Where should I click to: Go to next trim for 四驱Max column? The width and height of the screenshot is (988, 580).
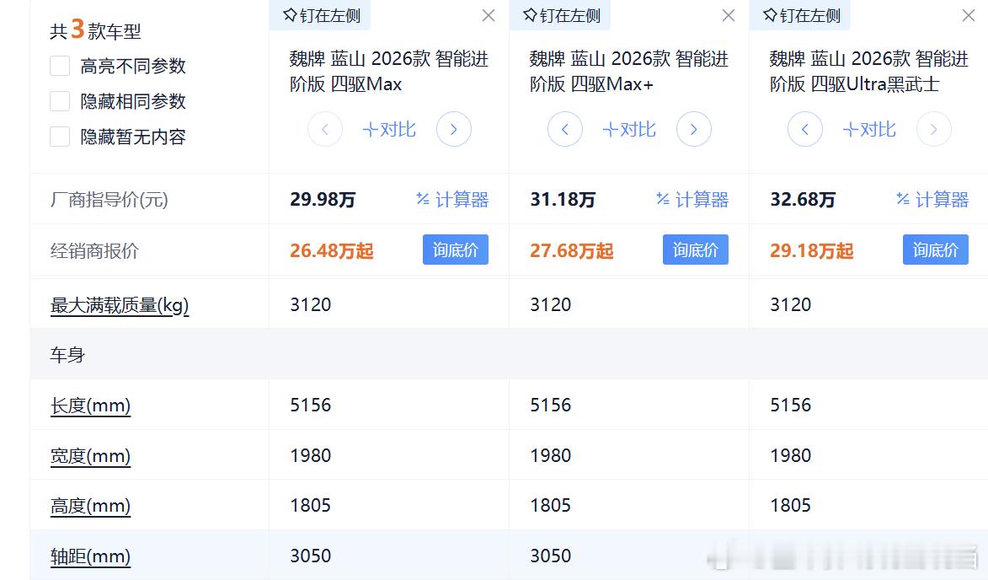[454, 130]
